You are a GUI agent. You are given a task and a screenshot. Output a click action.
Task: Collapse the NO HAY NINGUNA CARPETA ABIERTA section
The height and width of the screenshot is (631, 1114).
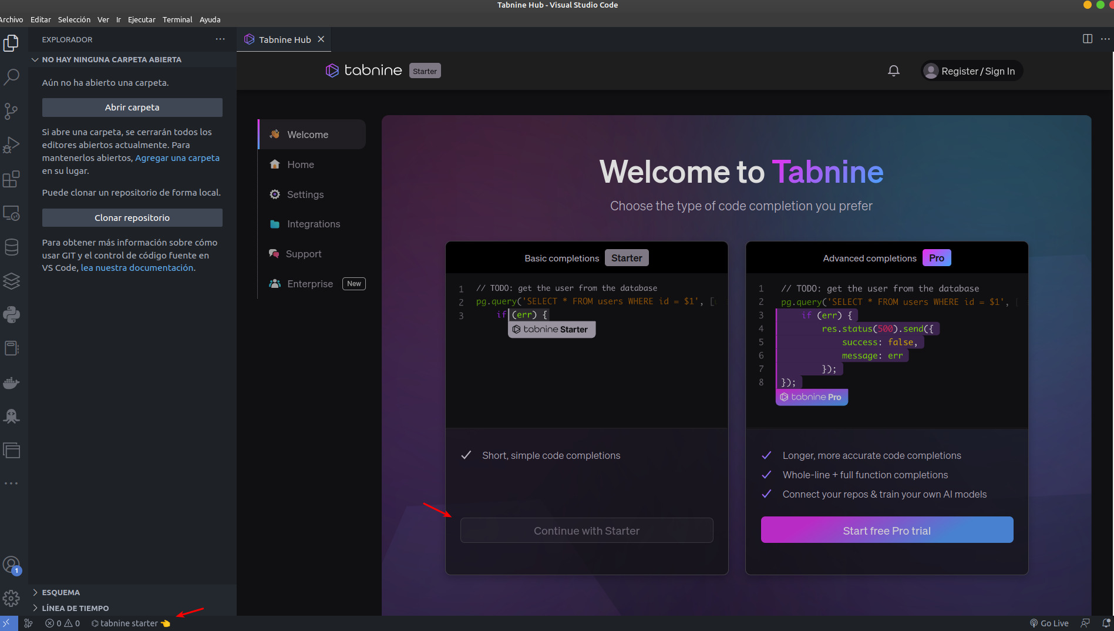(112, 59)
